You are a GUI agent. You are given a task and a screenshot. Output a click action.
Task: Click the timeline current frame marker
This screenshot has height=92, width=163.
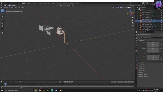click(x=5, y=84)
